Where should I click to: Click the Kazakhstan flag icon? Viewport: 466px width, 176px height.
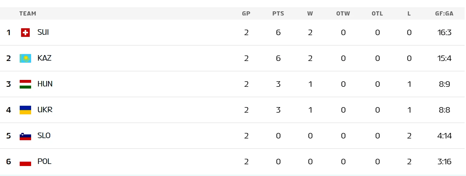25,58
